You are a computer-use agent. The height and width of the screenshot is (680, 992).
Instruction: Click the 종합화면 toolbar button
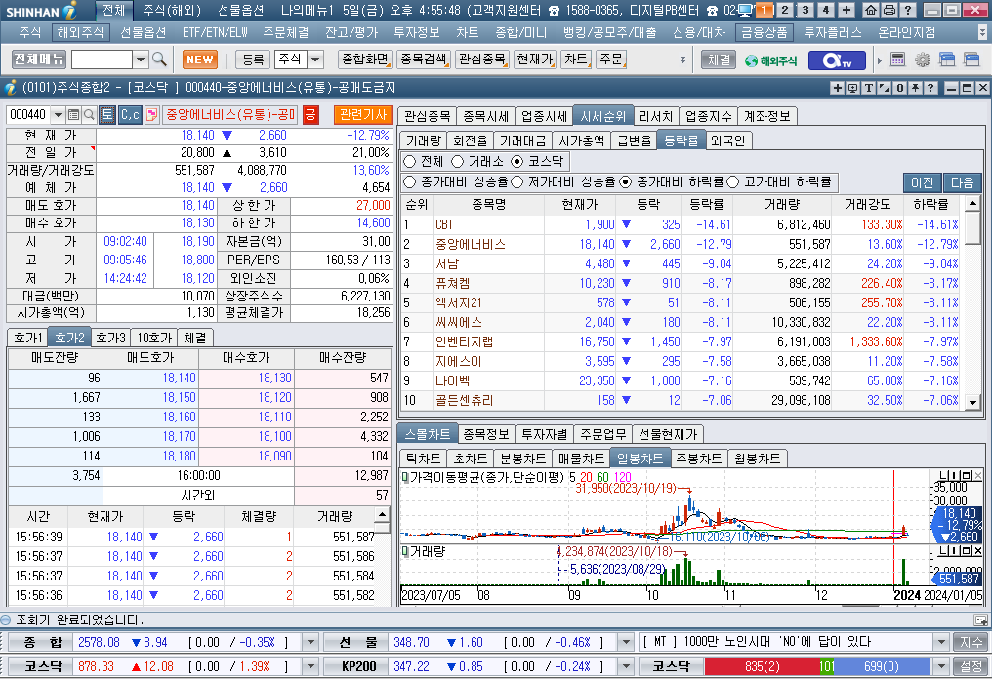tap(365, 60)
